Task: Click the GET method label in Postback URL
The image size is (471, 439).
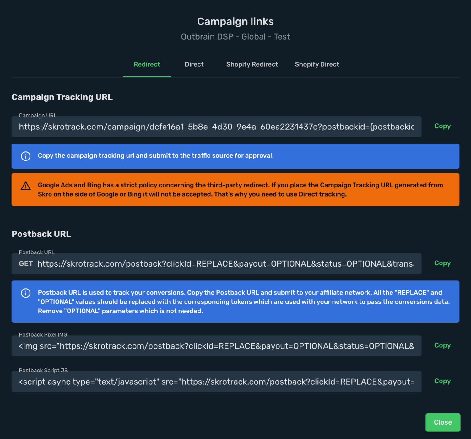Action: pyautogui.click(x=26, y=264)
